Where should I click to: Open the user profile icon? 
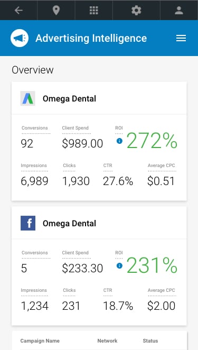coord(179,10)
